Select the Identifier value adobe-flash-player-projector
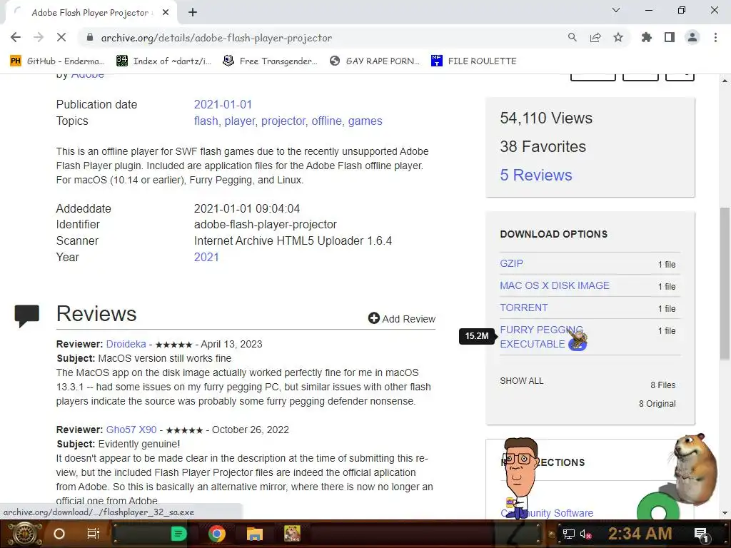 [x=266, y=225]
